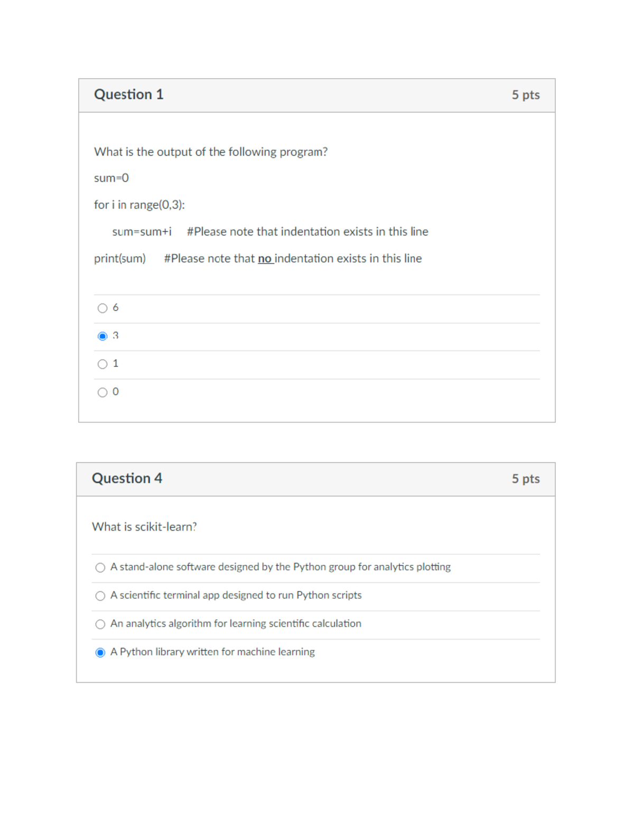The image size is (634, 820).
Task: Click the 'What is the output' question text
Action: pos(210,152)
